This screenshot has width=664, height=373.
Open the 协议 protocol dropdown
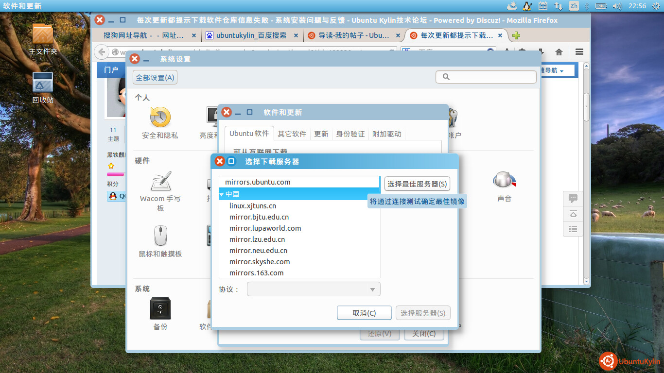pos(314,289)
